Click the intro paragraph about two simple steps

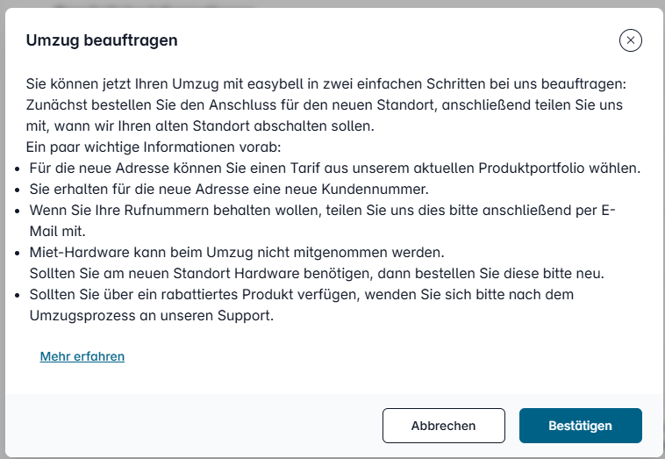[325, 105]
